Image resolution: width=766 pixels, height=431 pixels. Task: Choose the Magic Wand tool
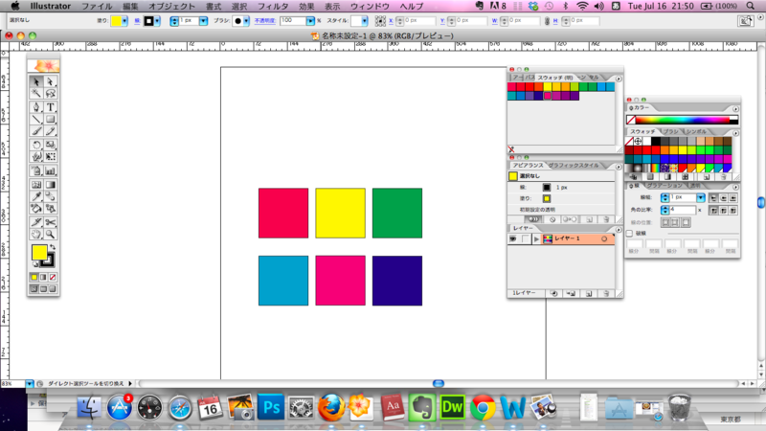(x=36, y=93)
